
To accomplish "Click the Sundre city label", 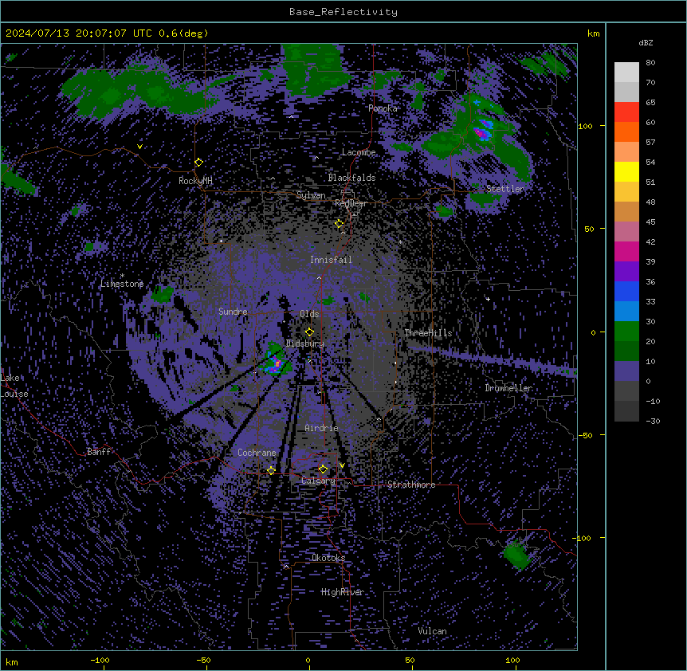I will 233,312.
